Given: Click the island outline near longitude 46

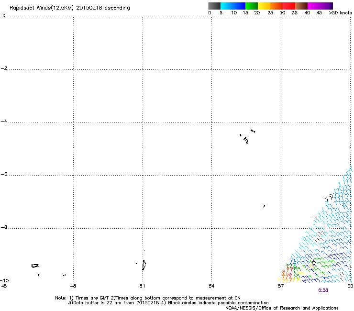Looking at the screenshot, I should click(35, 266).
